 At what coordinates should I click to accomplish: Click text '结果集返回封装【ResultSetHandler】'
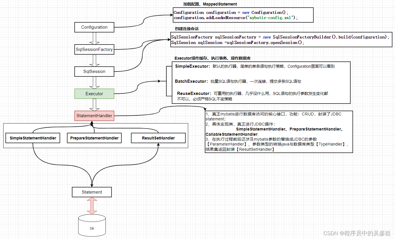240,149
